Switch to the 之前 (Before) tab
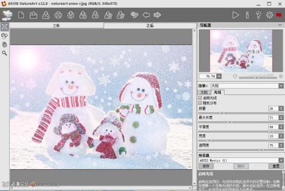 [x=57, y=26]
